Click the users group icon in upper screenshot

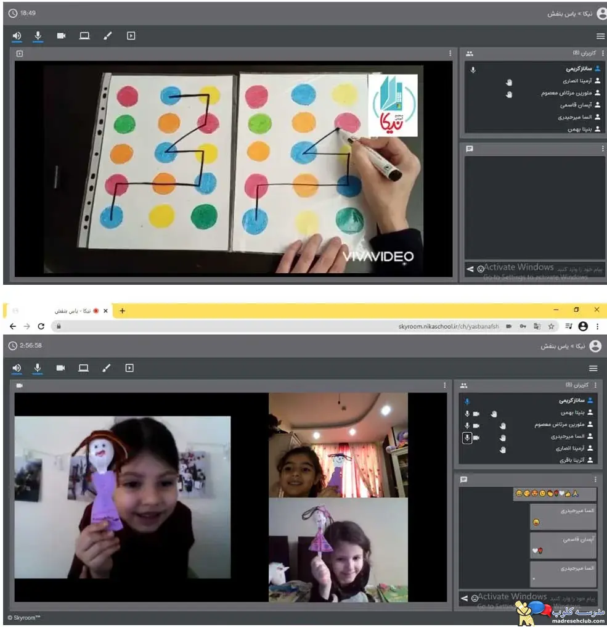pos(470,53)
